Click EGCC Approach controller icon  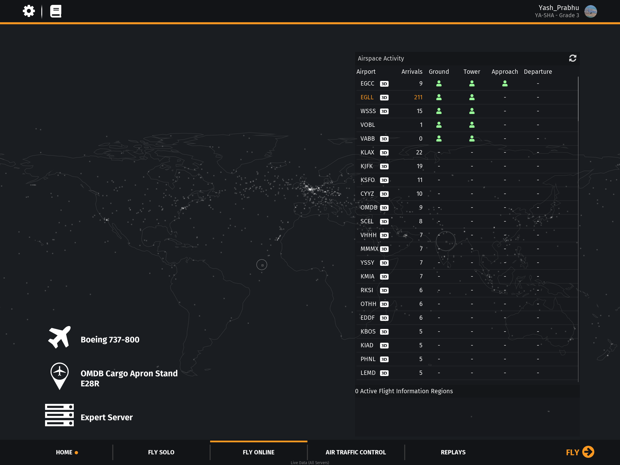(x=505, y=84)
